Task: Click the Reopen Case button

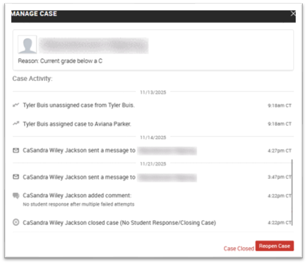Action: click(x=275, y=246)
